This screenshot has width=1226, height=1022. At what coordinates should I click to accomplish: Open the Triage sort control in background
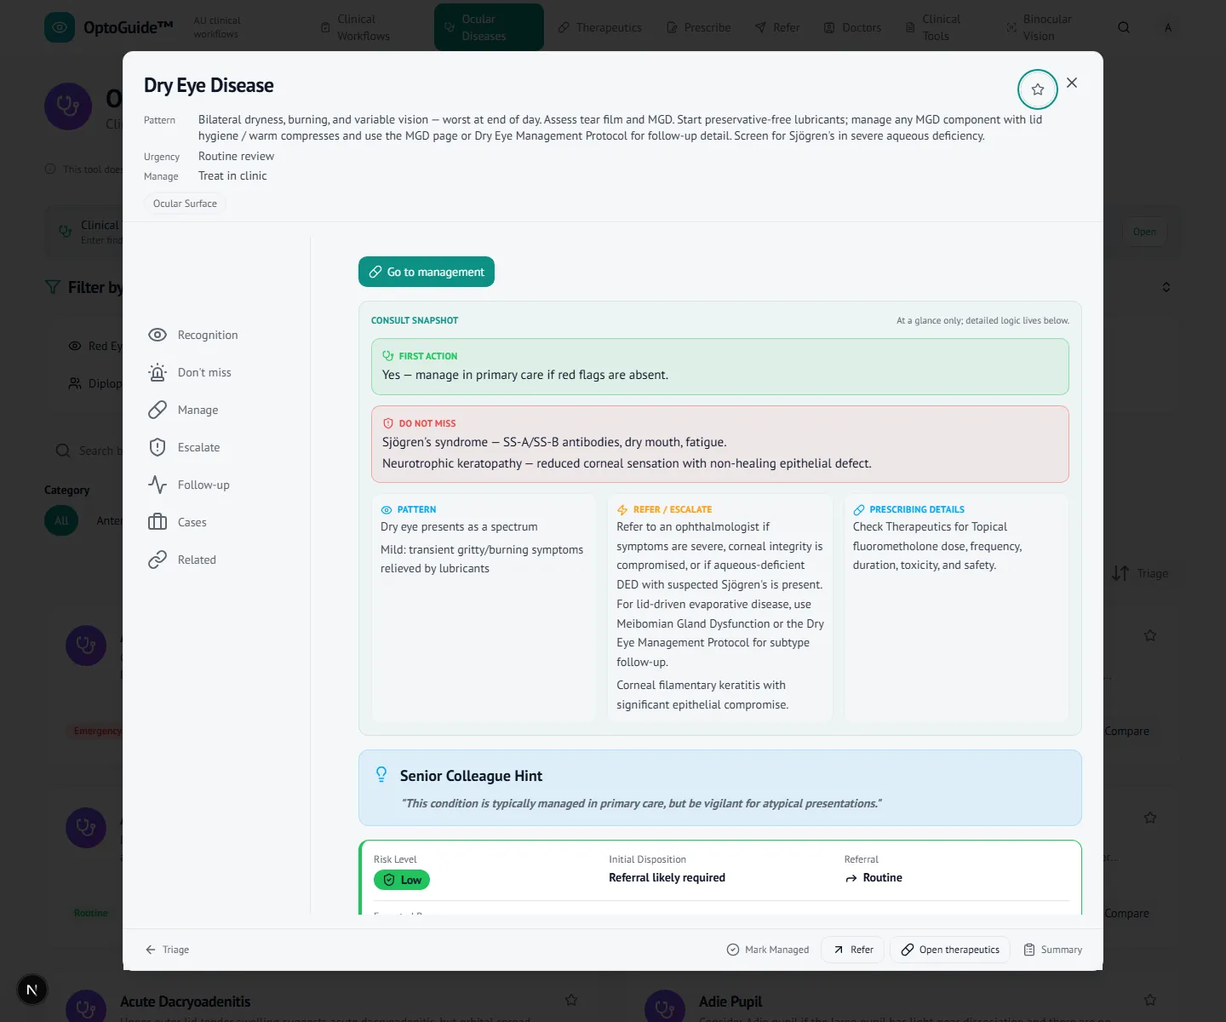click(x=1140, y=573)
